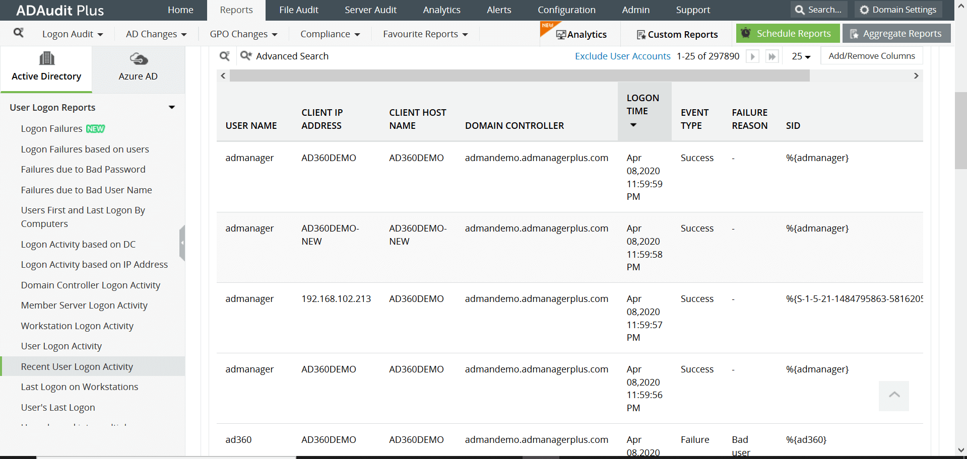Open the Alerts tab
Image resolution: width=967 pixels, height=459 pixels.
[499, 10]
